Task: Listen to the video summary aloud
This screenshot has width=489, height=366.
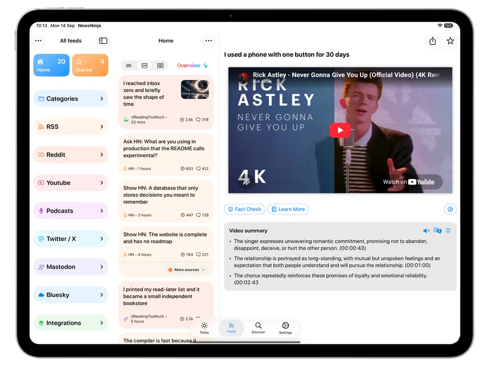Action: point(426,230)
